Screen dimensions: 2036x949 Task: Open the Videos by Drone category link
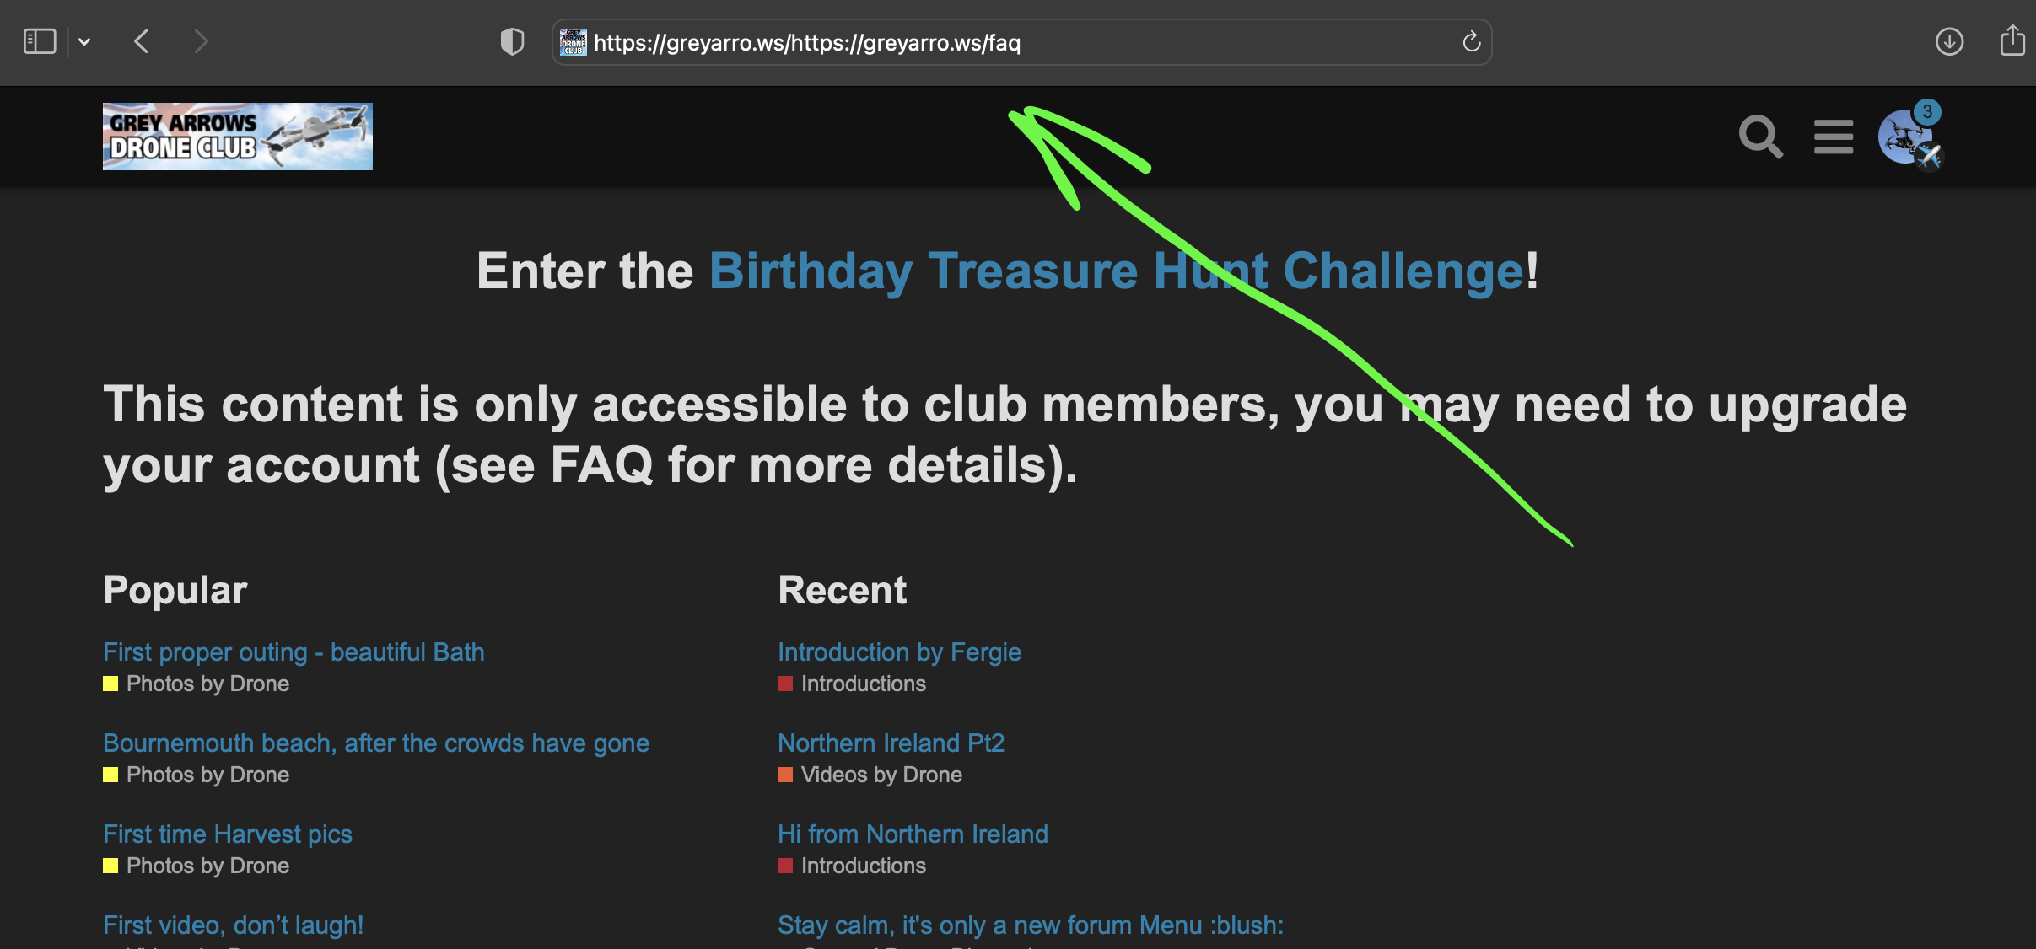[x=881, y=775]
